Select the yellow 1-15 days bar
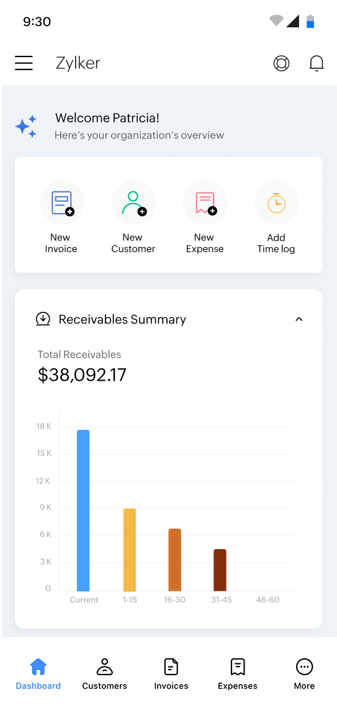The height and width of the screenshot is (728, 337). click(130, 550)
